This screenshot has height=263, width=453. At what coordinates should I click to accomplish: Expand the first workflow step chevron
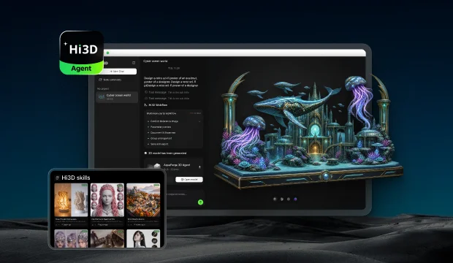coord(199,121)
